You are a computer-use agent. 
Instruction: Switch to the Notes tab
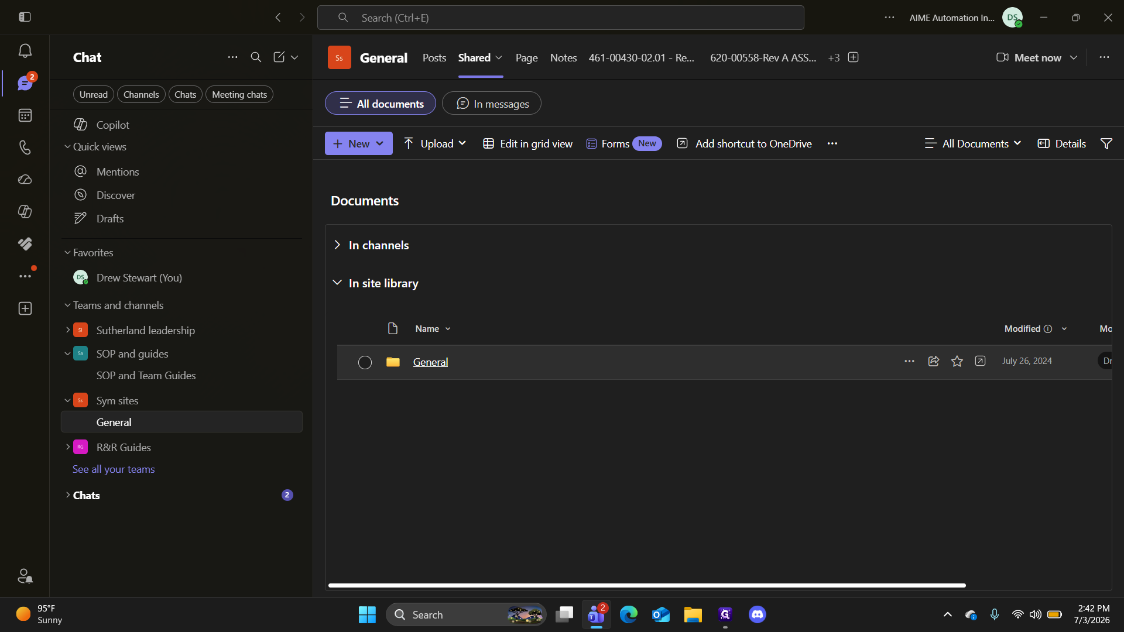click(x=563, y=57)
